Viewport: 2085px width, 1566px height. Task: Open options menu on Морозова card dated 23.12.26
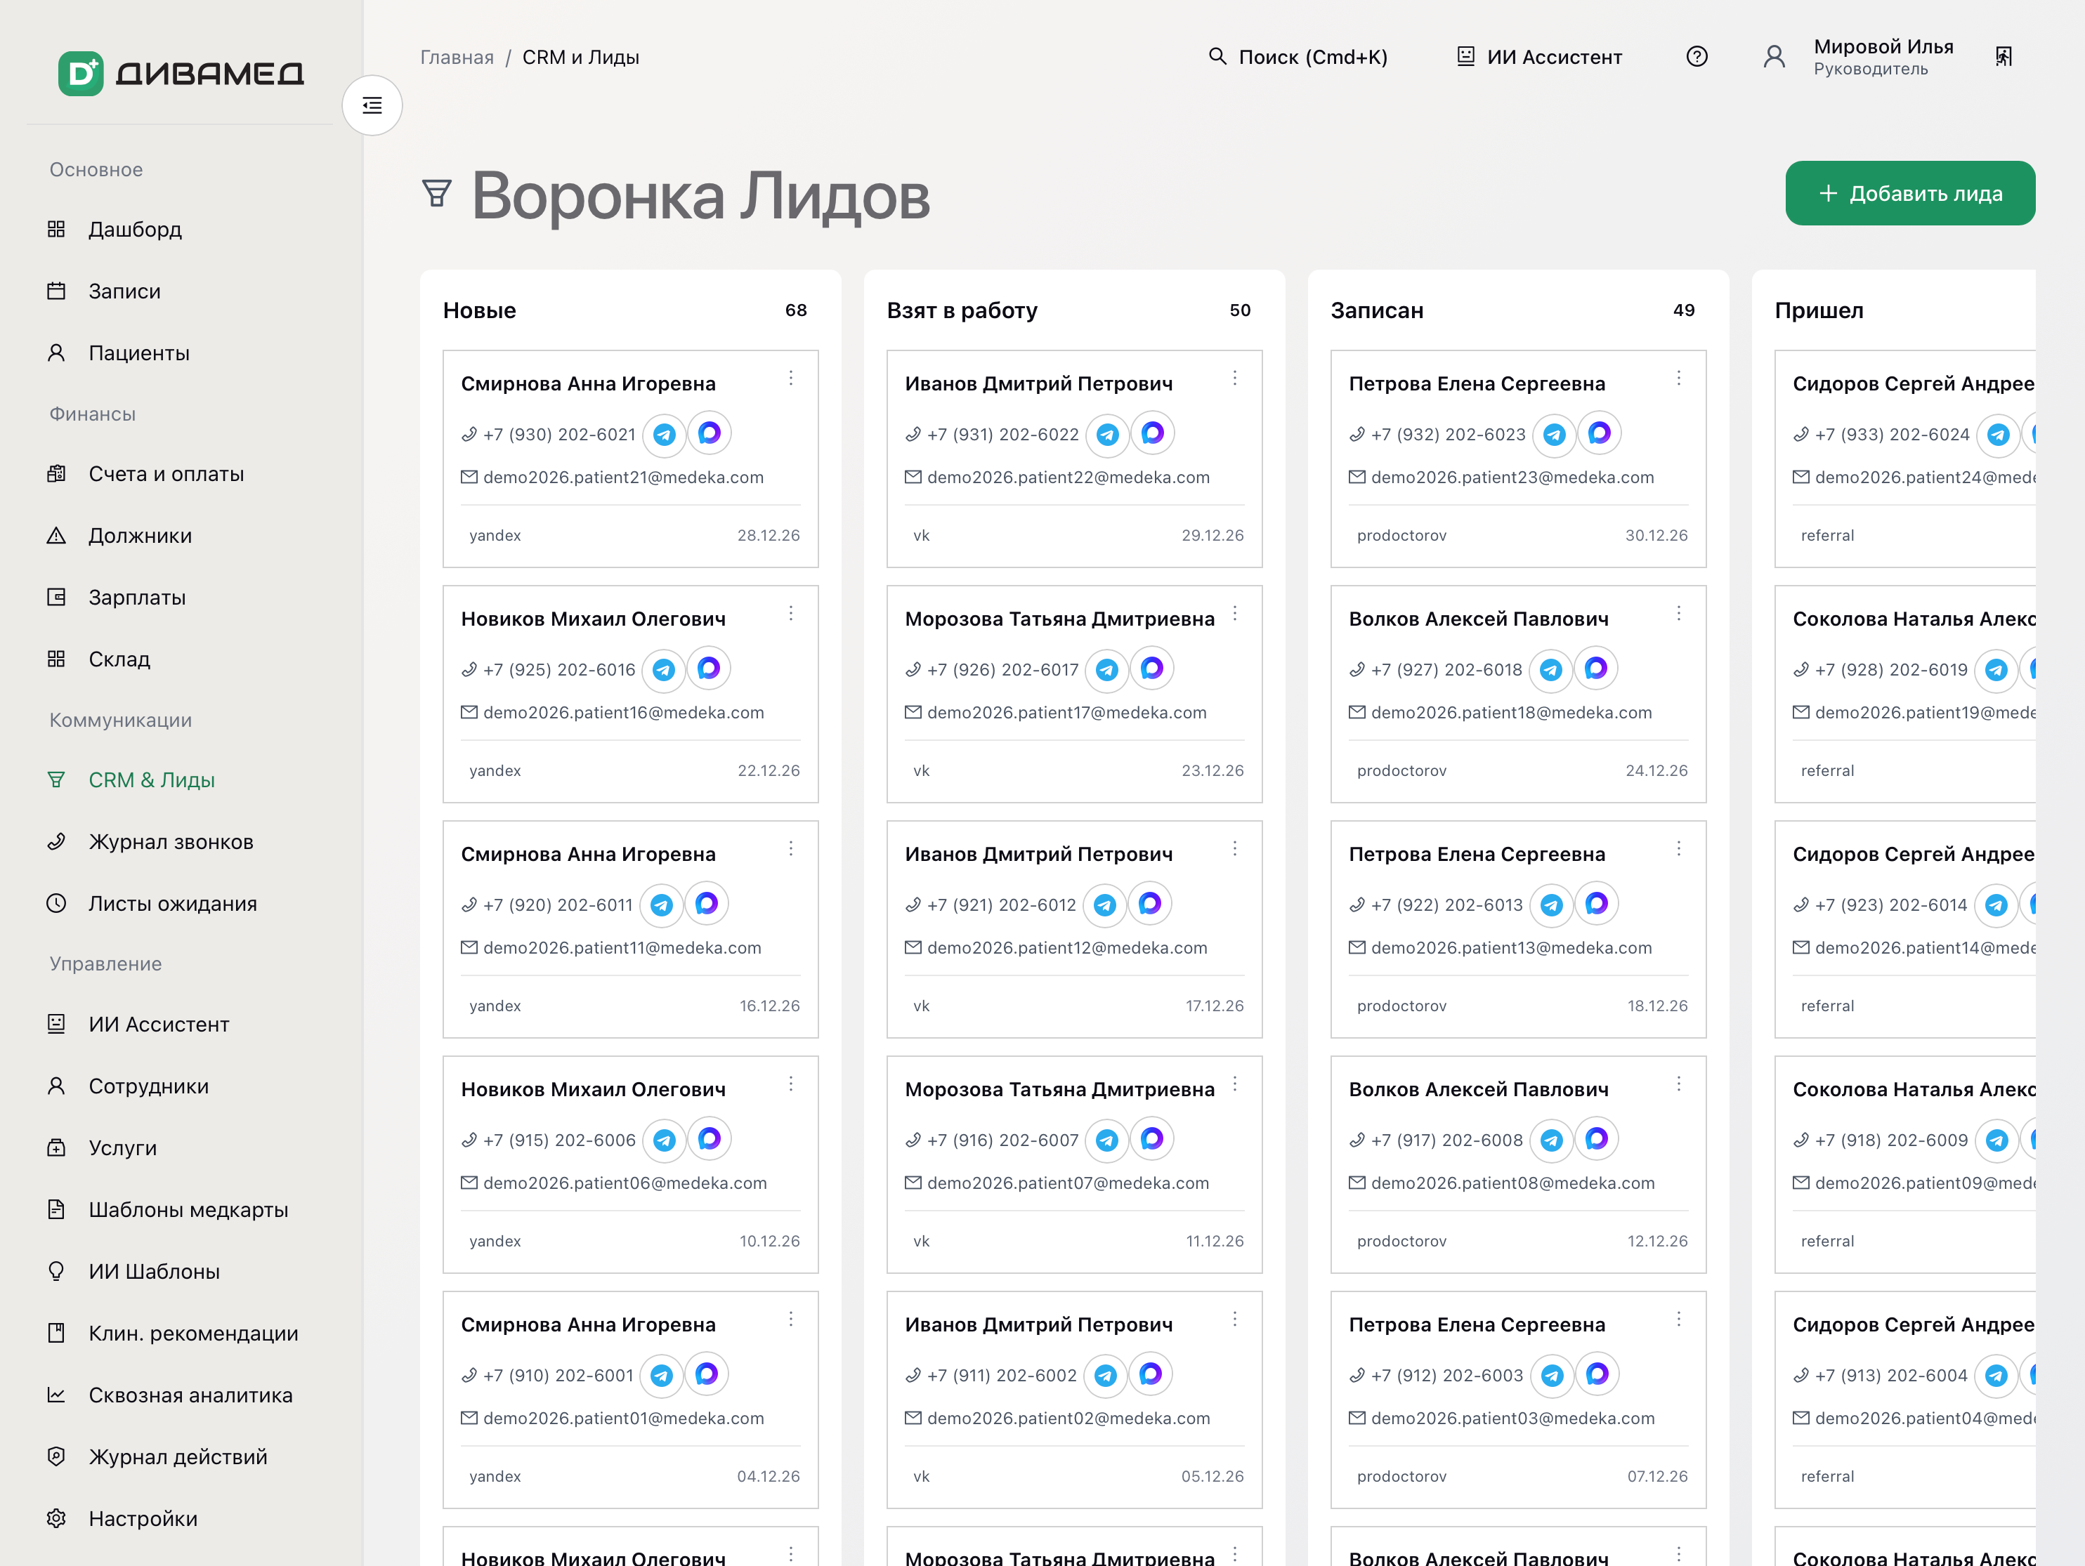(1235, 614)
